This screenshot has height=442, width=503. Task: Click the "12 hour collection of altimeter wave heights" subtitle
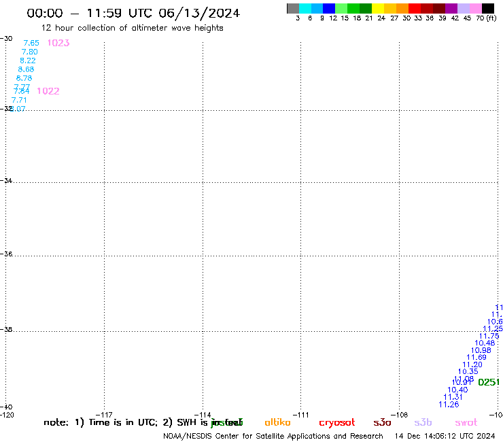tap(132, 28)
